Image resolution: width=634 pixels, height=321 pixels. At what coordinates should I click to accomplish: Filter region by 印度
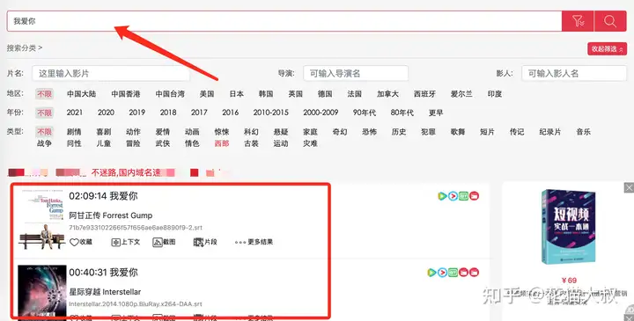point(495,94)
